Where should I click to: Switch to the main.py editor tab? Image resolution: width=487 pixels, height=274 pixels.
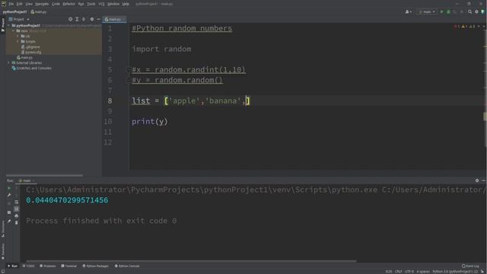[114, 19]
